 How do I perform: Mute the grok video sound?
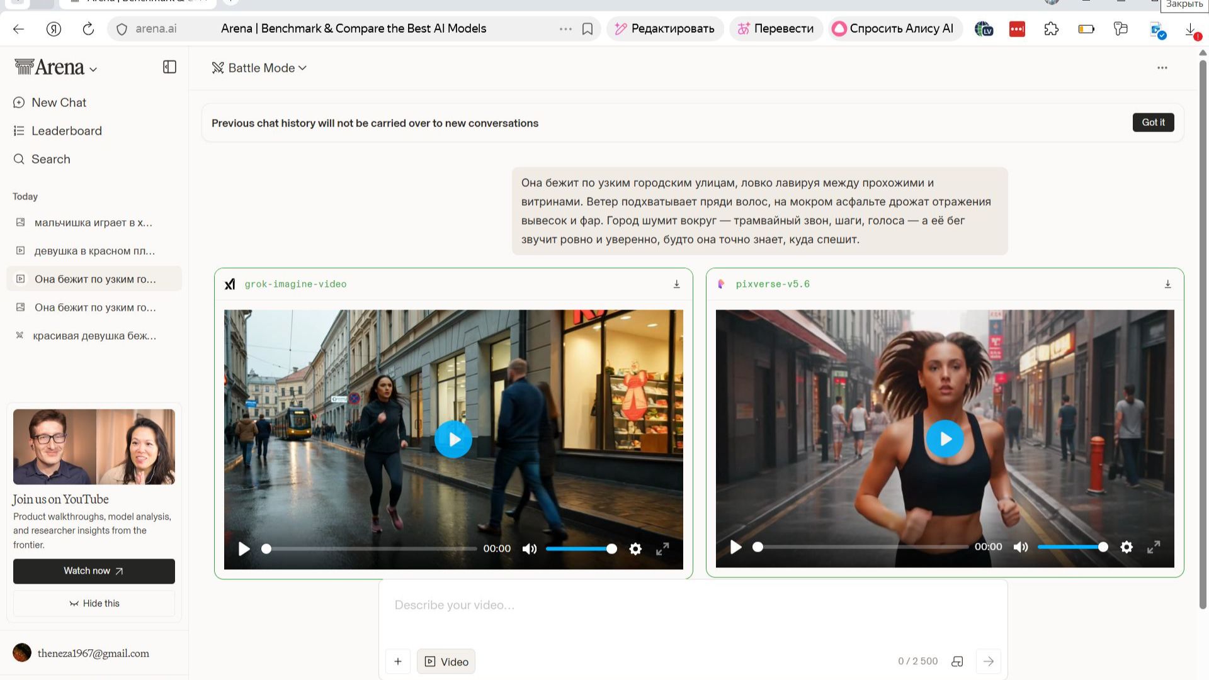[530, 549]
